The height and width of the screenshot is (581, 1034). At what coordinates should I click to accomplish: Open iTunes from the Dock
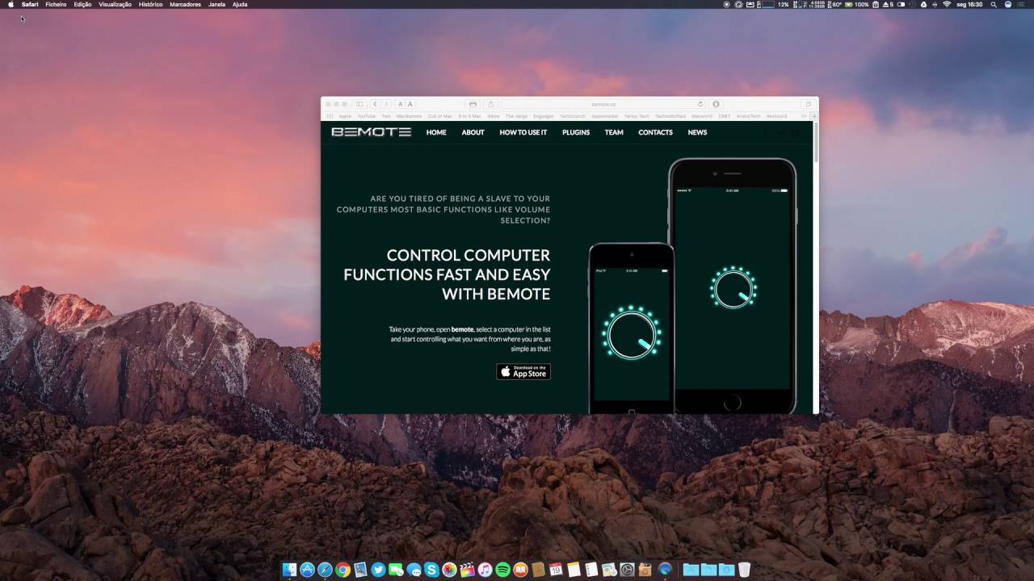[485, 570]
